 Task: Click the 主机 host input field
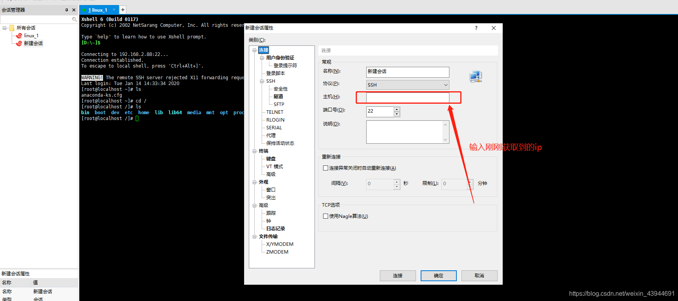pyautogui.click(x=407, y=97)
